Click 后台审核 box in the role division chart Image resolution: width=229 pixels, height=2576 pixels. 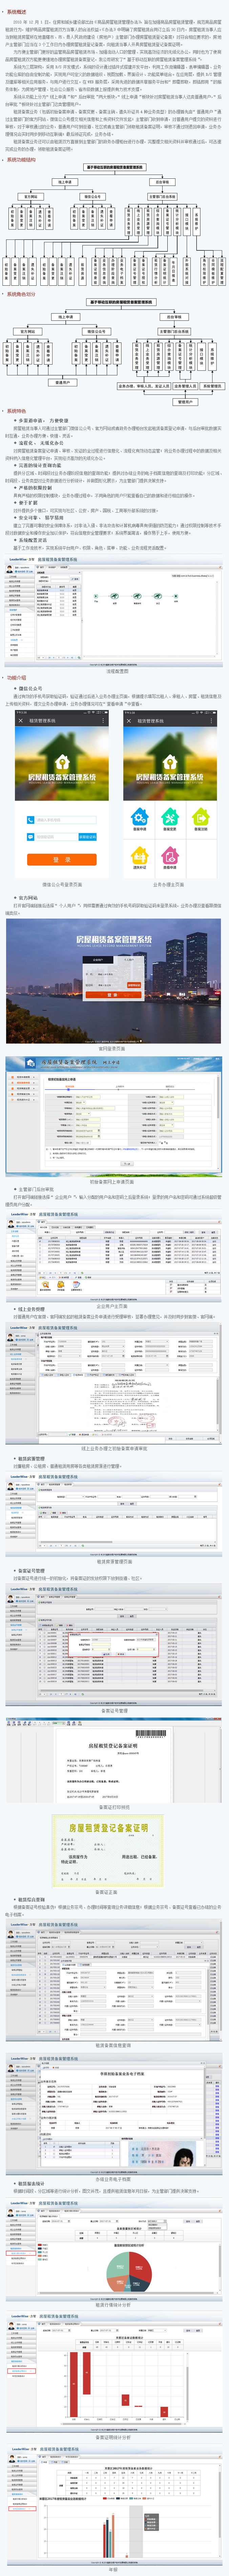click(x=174, y=317)
